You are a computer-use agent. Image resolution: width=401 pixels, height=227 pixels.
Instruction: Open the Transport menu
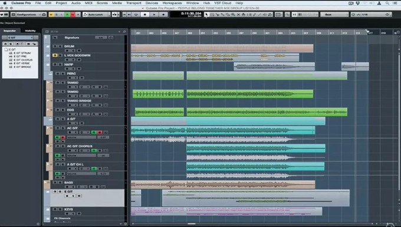pyautogui.click(x=134, y=3)
